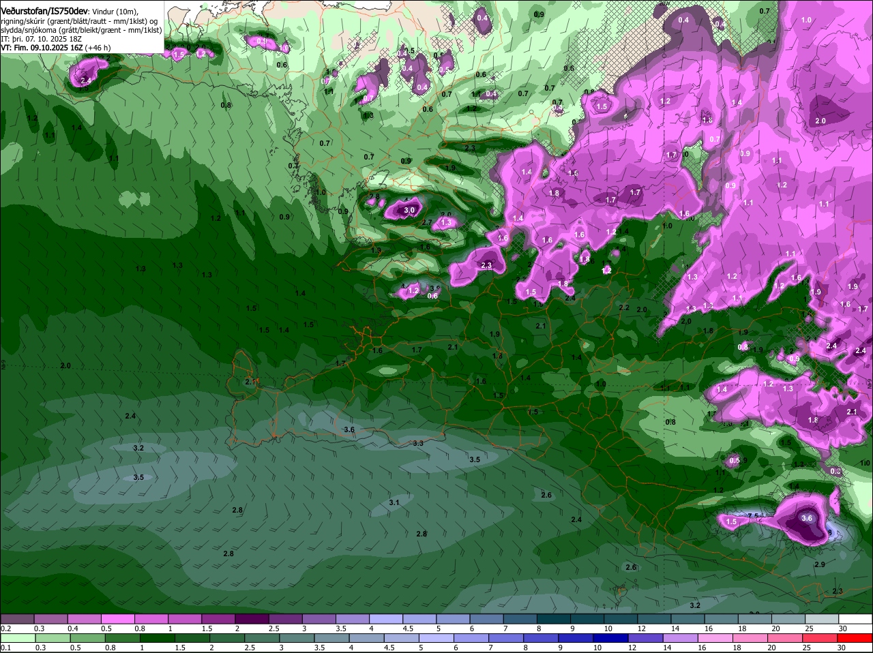Pick lower scale swatch between 4.5 and 5
The height and width of the screenshot is (653, 873).
click(401, 637)
